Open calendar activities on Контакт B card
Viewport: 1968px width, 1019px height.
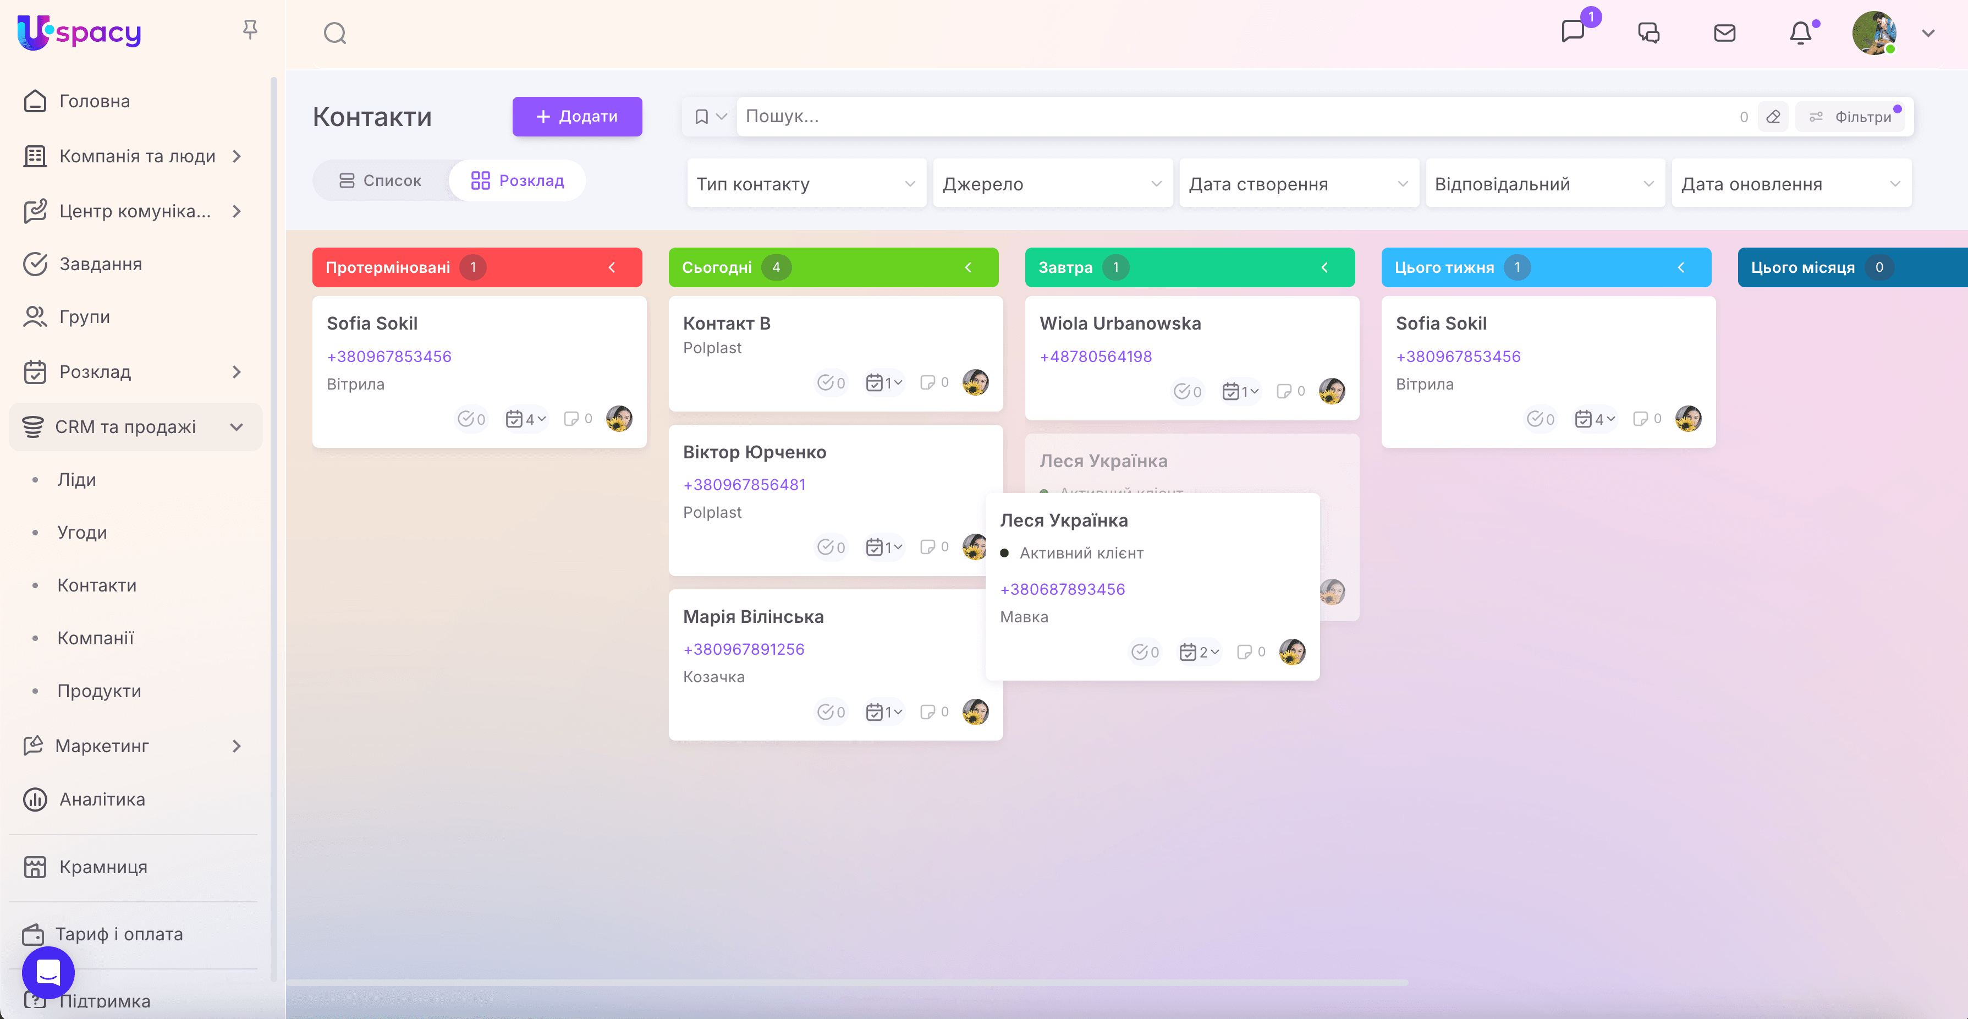point(884,382)
